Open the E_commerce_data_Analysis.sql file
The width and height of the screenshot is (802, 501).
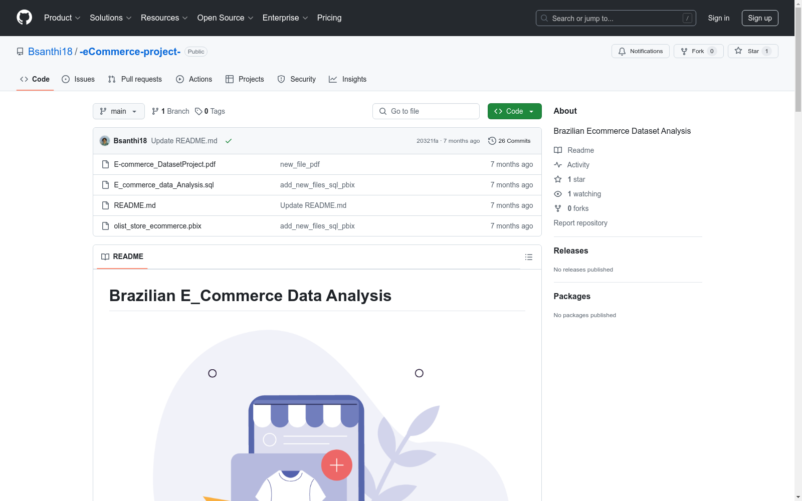164,185
